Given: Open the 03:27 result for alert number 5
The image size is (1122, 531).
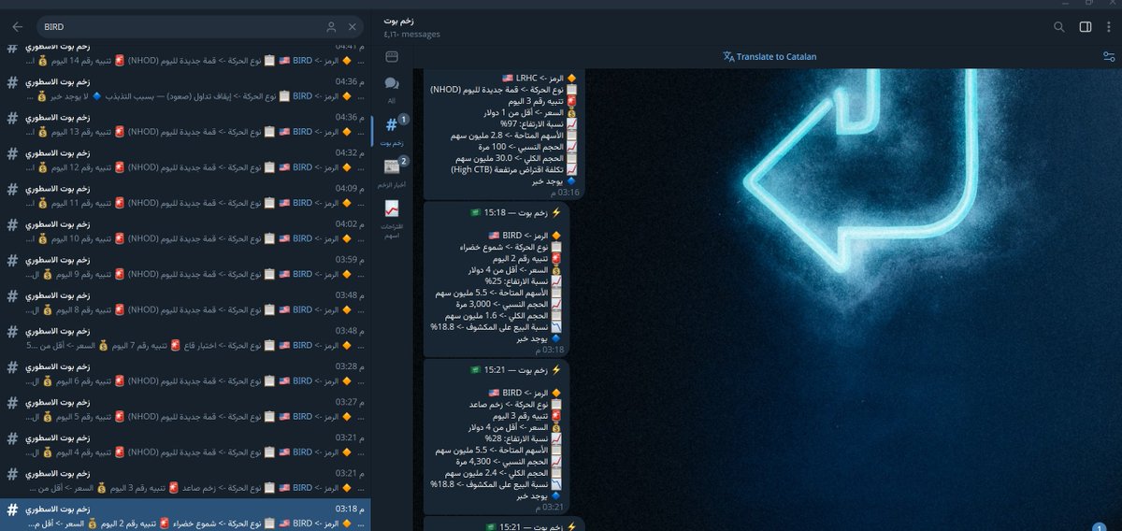Looking at the screenshot, I should click(185, 409).
